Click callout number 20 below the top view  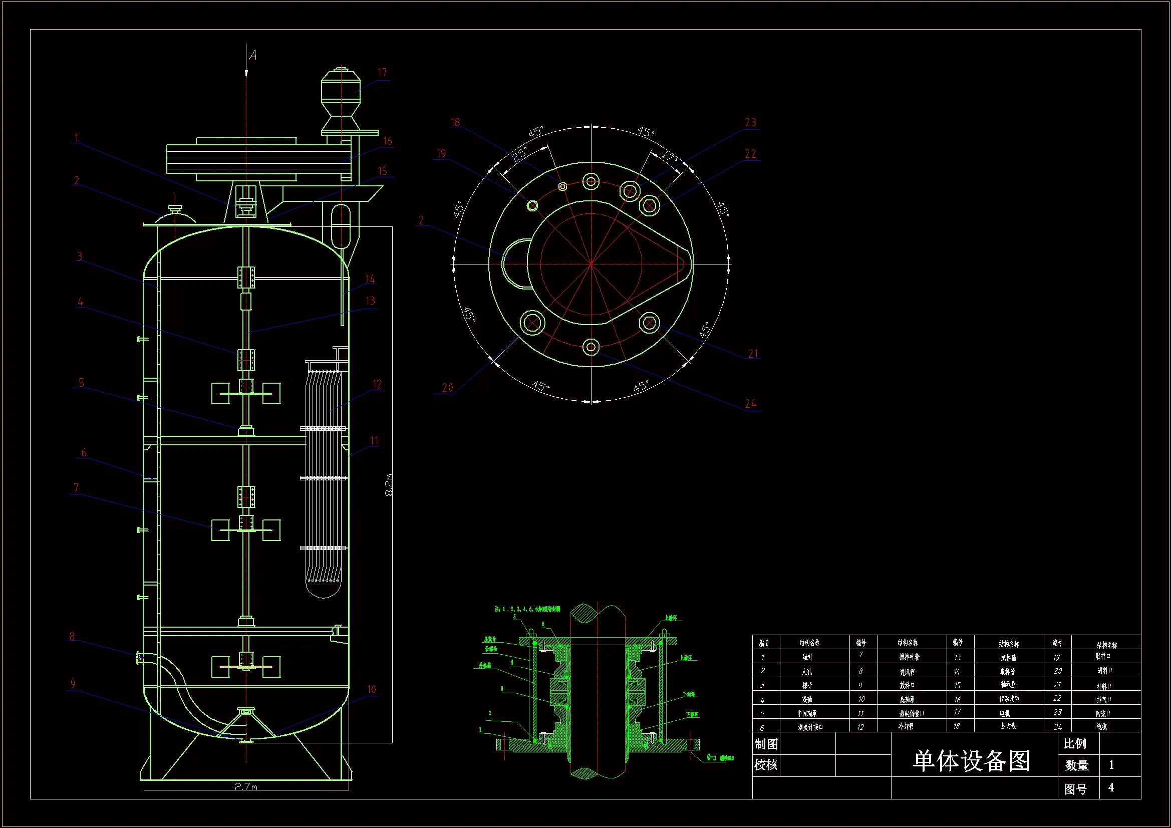point(447,388)
